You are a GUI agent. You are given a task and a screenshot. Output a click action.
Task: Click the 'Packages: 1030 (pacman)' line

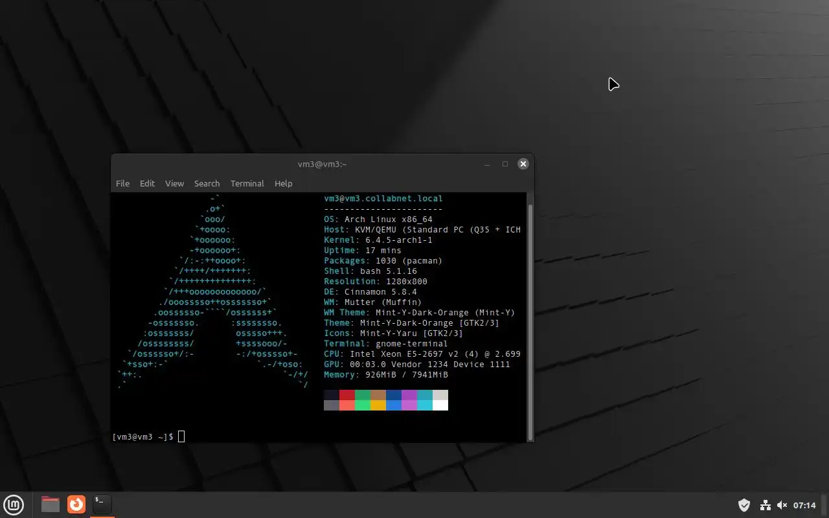(383, 261)
